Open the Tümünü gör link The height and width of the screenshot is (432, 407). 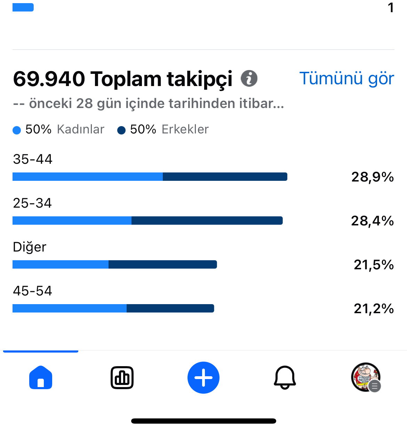(347, 78)
